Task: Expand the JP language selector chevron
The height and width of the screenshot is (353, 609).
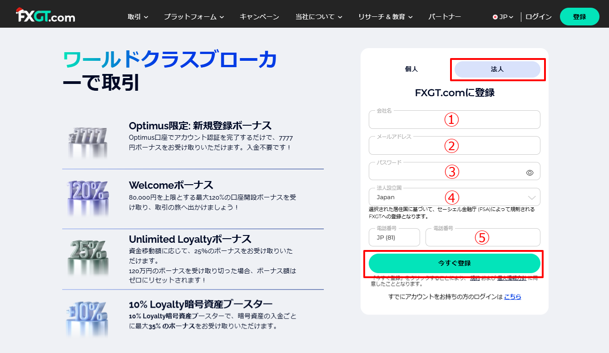Action: (x=511, y=17)
